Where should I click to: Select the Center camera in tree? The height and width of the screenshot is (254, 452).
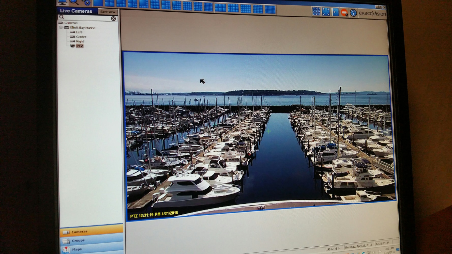[81, 37]
